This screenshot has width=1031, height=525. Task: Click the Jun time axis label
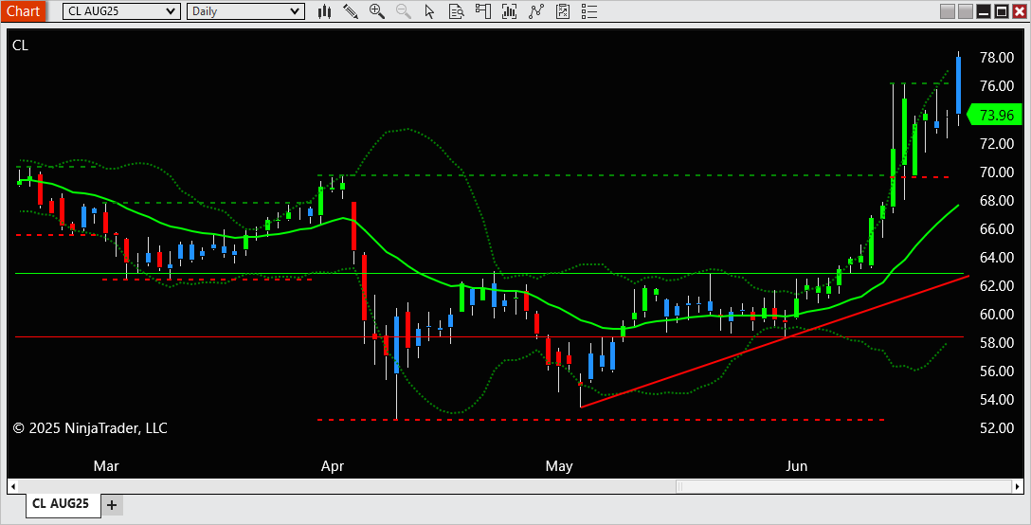[796, 466]
